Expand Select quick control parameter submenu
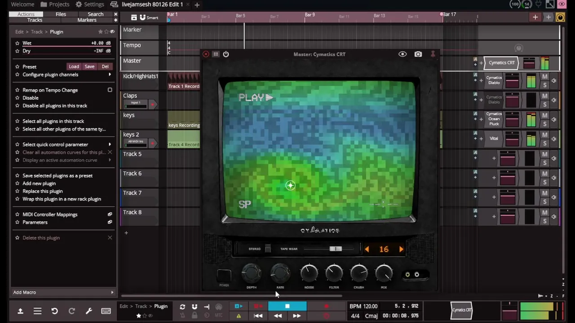The image size is (575, 323). tap(110, 144)
